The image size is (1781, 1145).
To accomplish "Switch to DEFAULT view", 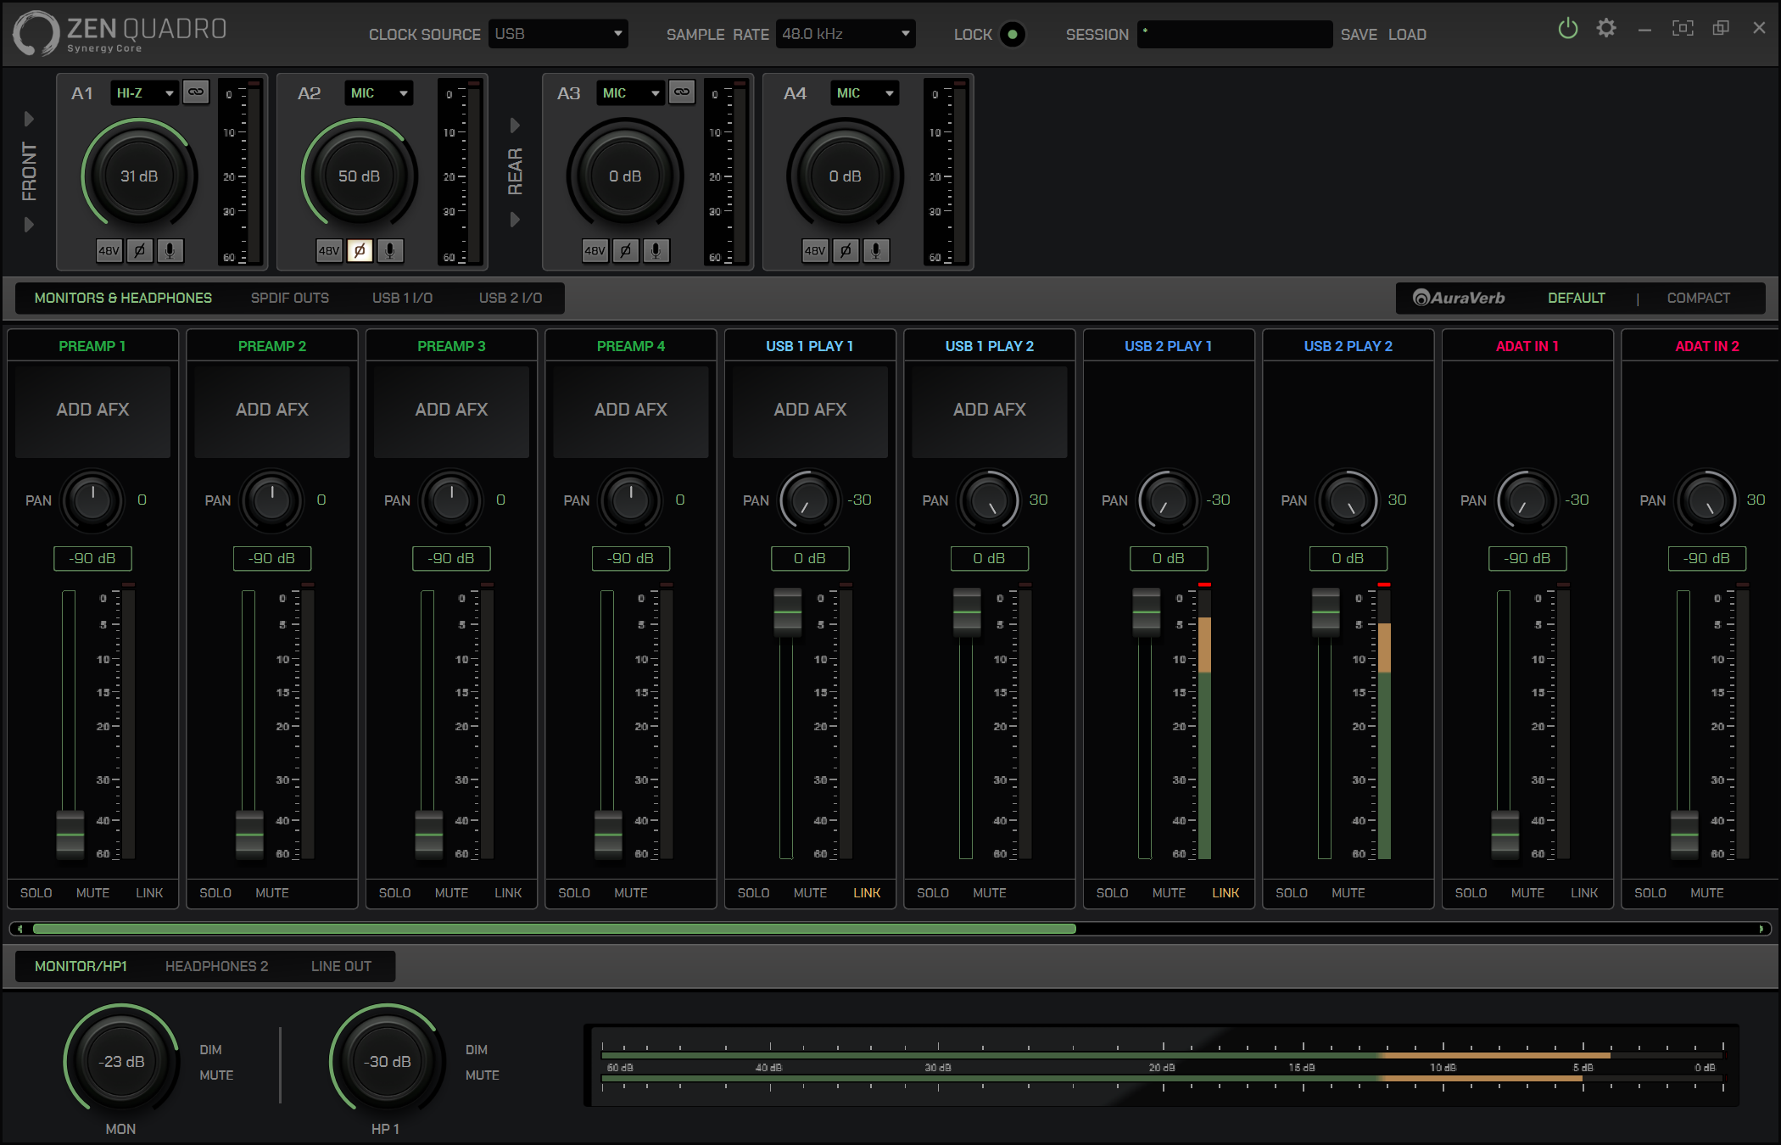I will coord(1577,298).
